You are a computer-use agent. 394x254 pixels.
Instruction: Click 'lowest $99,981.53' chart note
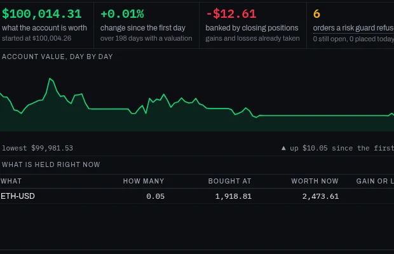click(37, 148)
